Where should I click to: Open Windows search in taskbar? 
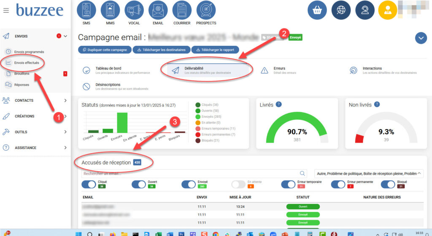[90, 234]
